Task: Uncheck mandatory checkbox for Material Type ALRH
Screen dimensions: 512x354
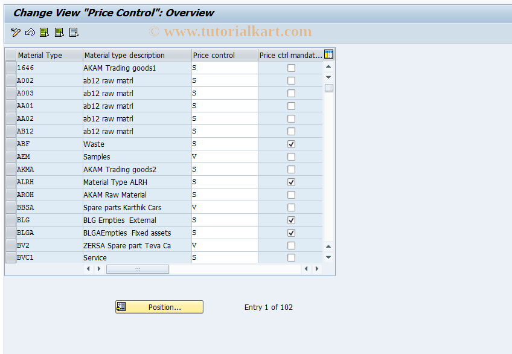Action: click(291, 182)
